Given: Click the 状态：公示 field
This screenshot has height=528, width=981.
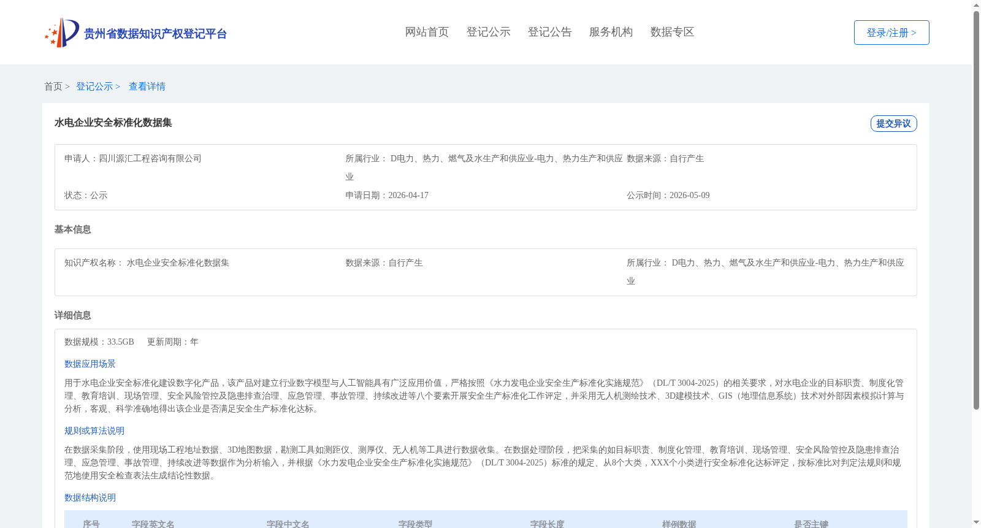Looking at the screenshot, I should tap(86, 195).
